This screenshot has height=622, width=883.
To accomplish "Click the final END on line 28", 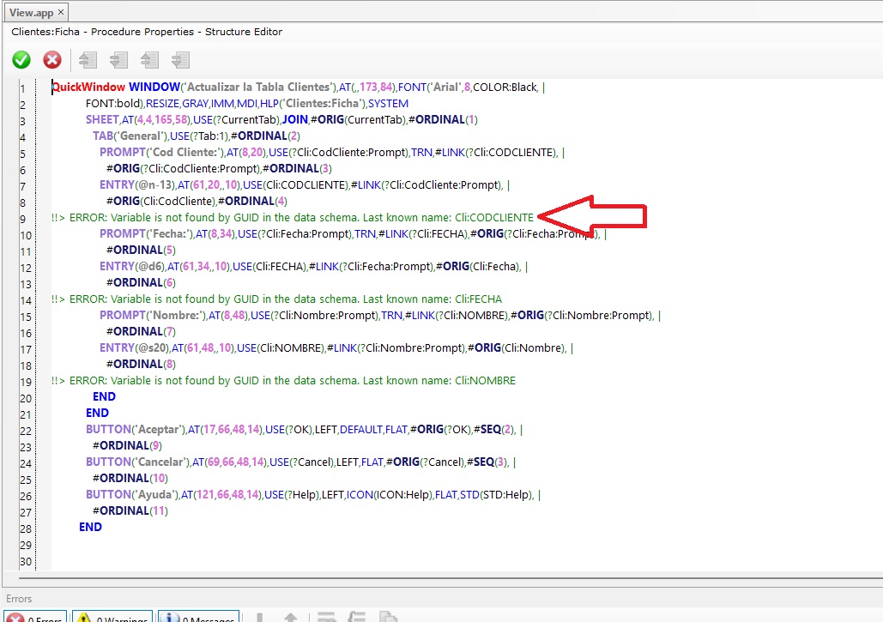I will [91, 528].
